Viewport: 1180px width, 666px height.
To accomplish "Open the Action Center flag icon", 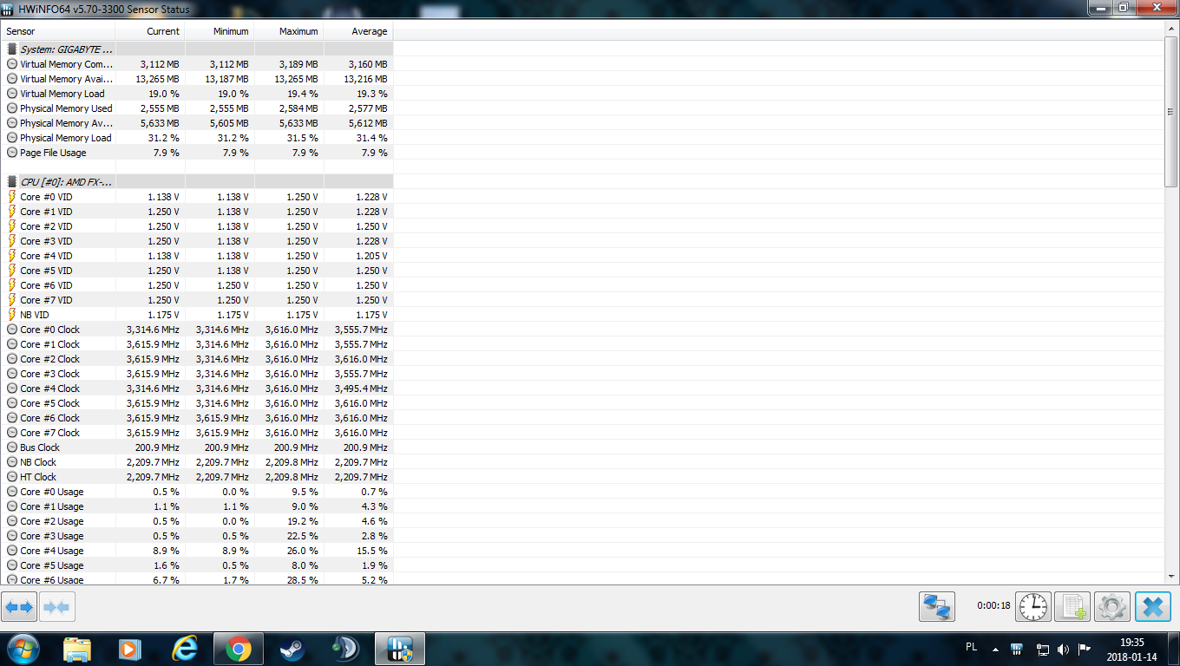I will tap(1085, 650).
